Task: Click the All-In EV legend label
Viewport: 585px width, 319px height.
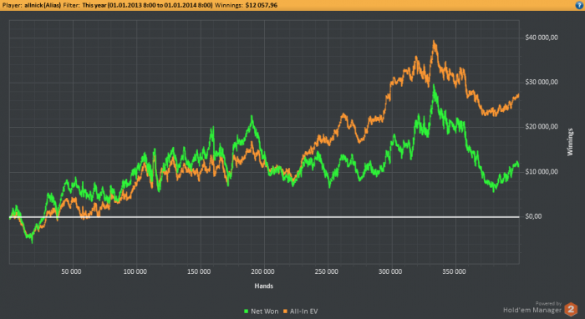Action: click(x=303, y=311)
